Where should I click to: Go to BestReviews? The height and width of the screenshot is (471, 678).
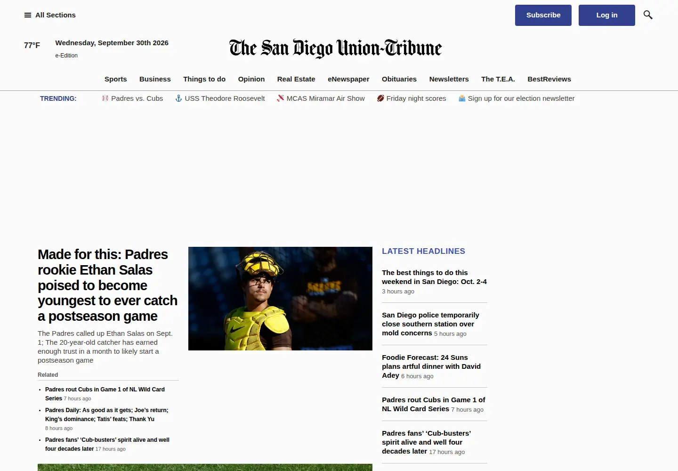pos(549,79)
